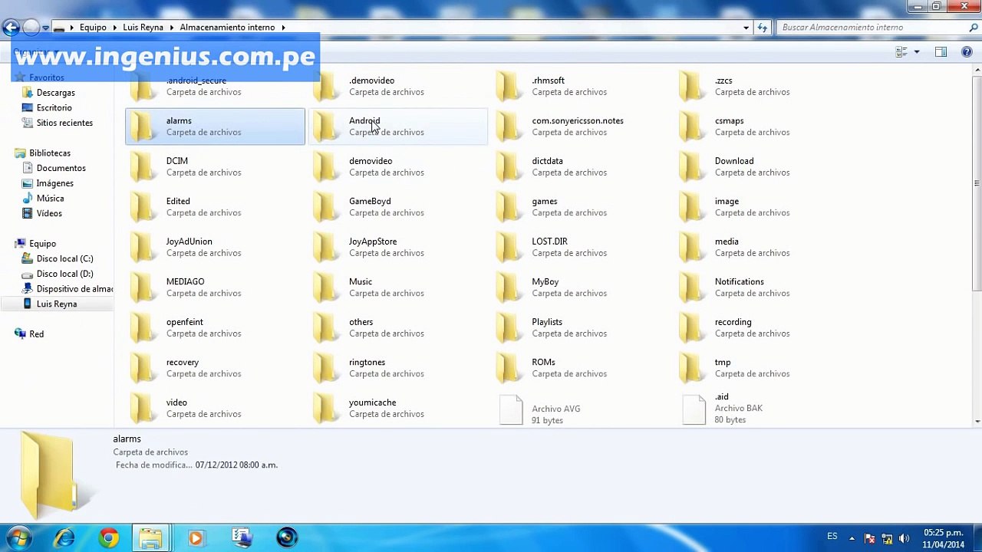This screenshot has height=552, width=982.
Task: Open the Help question mark button
Action: (x=967, y=52)
